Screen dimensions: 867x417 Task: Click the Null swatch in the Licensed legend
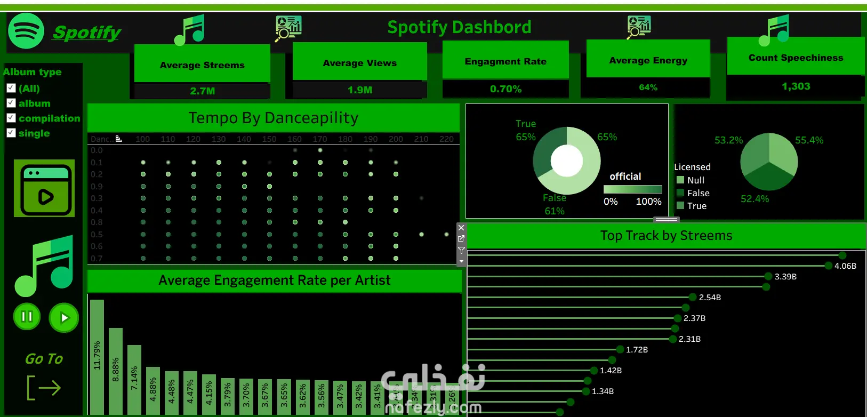point(680,180)
